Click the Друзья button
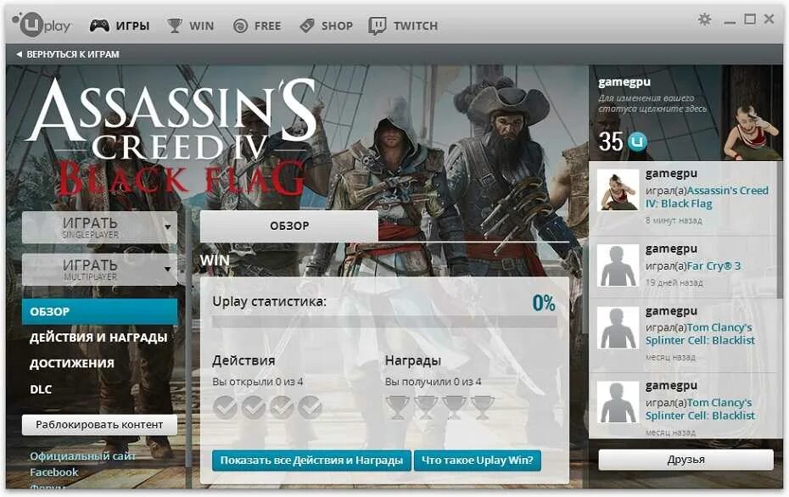The height and width of the screenshot is (497, 789). click(685, 460)
